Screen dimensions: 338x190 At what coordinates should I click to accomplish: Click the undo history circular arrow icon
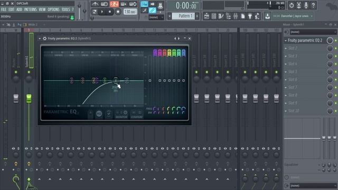(292, 5)
